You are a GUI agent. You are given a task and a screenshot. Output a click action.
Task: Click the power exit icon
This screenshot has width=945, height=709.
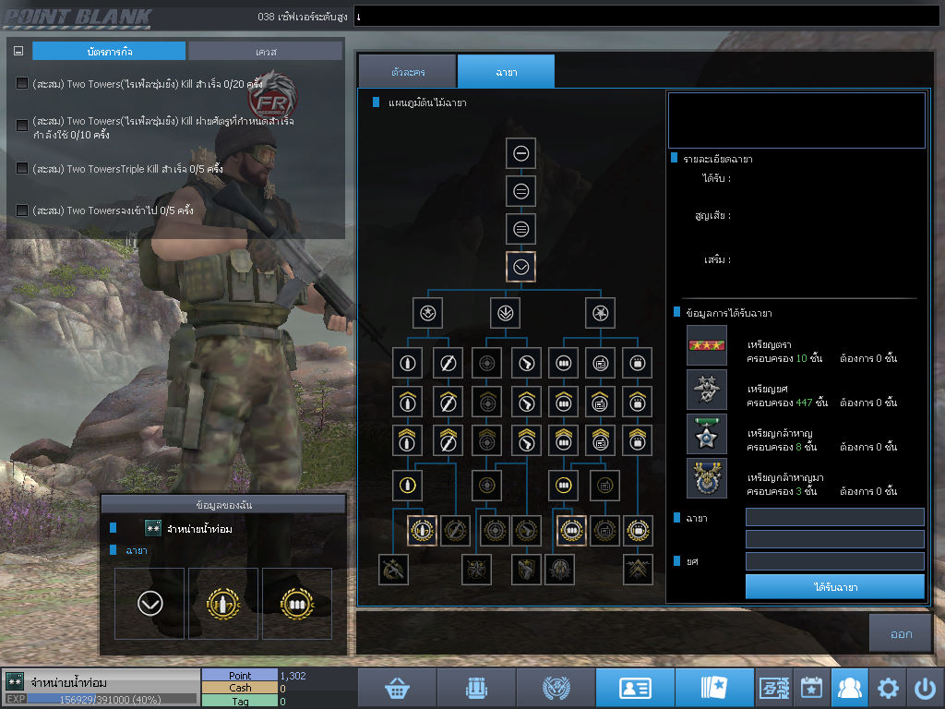925,687
